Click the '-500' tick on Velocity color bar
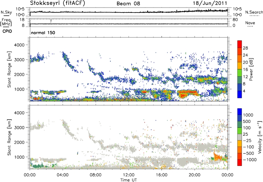Image resolution: width=263 pixels, height=182 pixels. (249, 153)
